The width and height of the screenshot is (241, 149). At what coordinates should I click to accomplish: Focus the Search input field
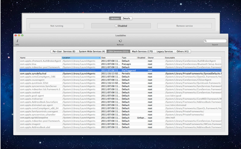215,41
